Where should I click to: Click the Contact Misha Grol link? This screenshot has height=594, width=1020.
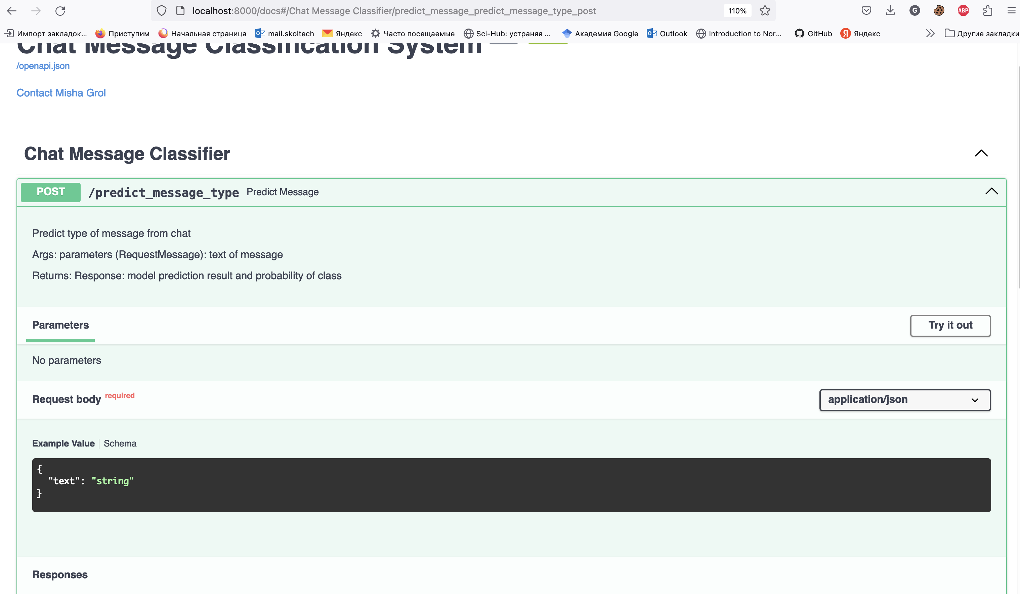pos(61,93)
